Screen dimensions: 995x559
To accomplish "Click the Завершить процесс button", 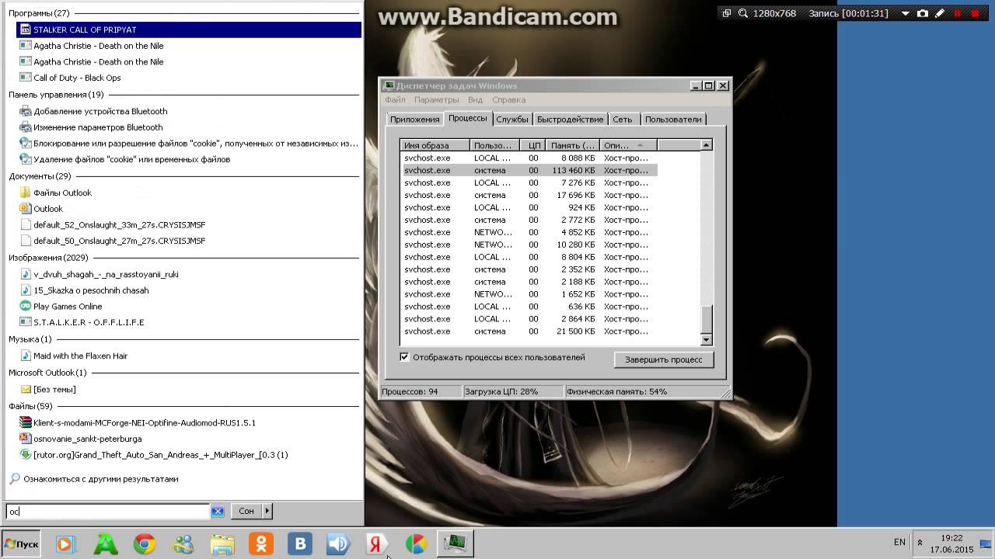I will [664, 359].
